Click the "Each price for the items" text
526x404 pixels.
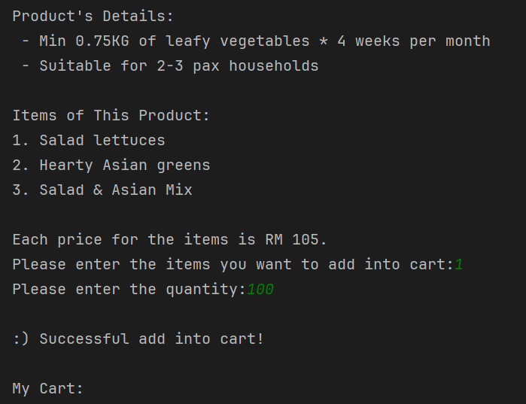(120, 239)
